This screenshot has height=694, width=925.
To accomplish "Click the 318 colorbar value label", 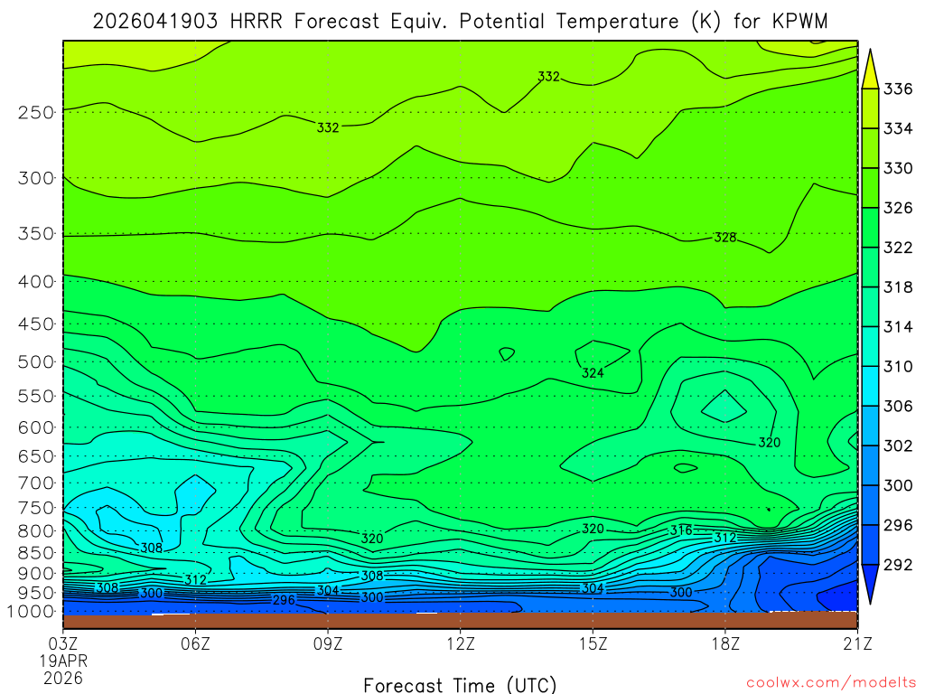I will (x=898, y=286).
